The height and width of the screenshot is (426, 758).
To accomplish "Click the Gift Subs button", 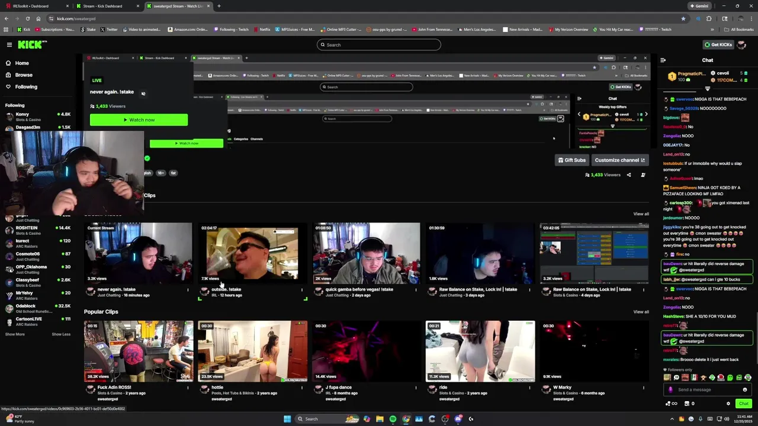I will [x=571, y=160].
